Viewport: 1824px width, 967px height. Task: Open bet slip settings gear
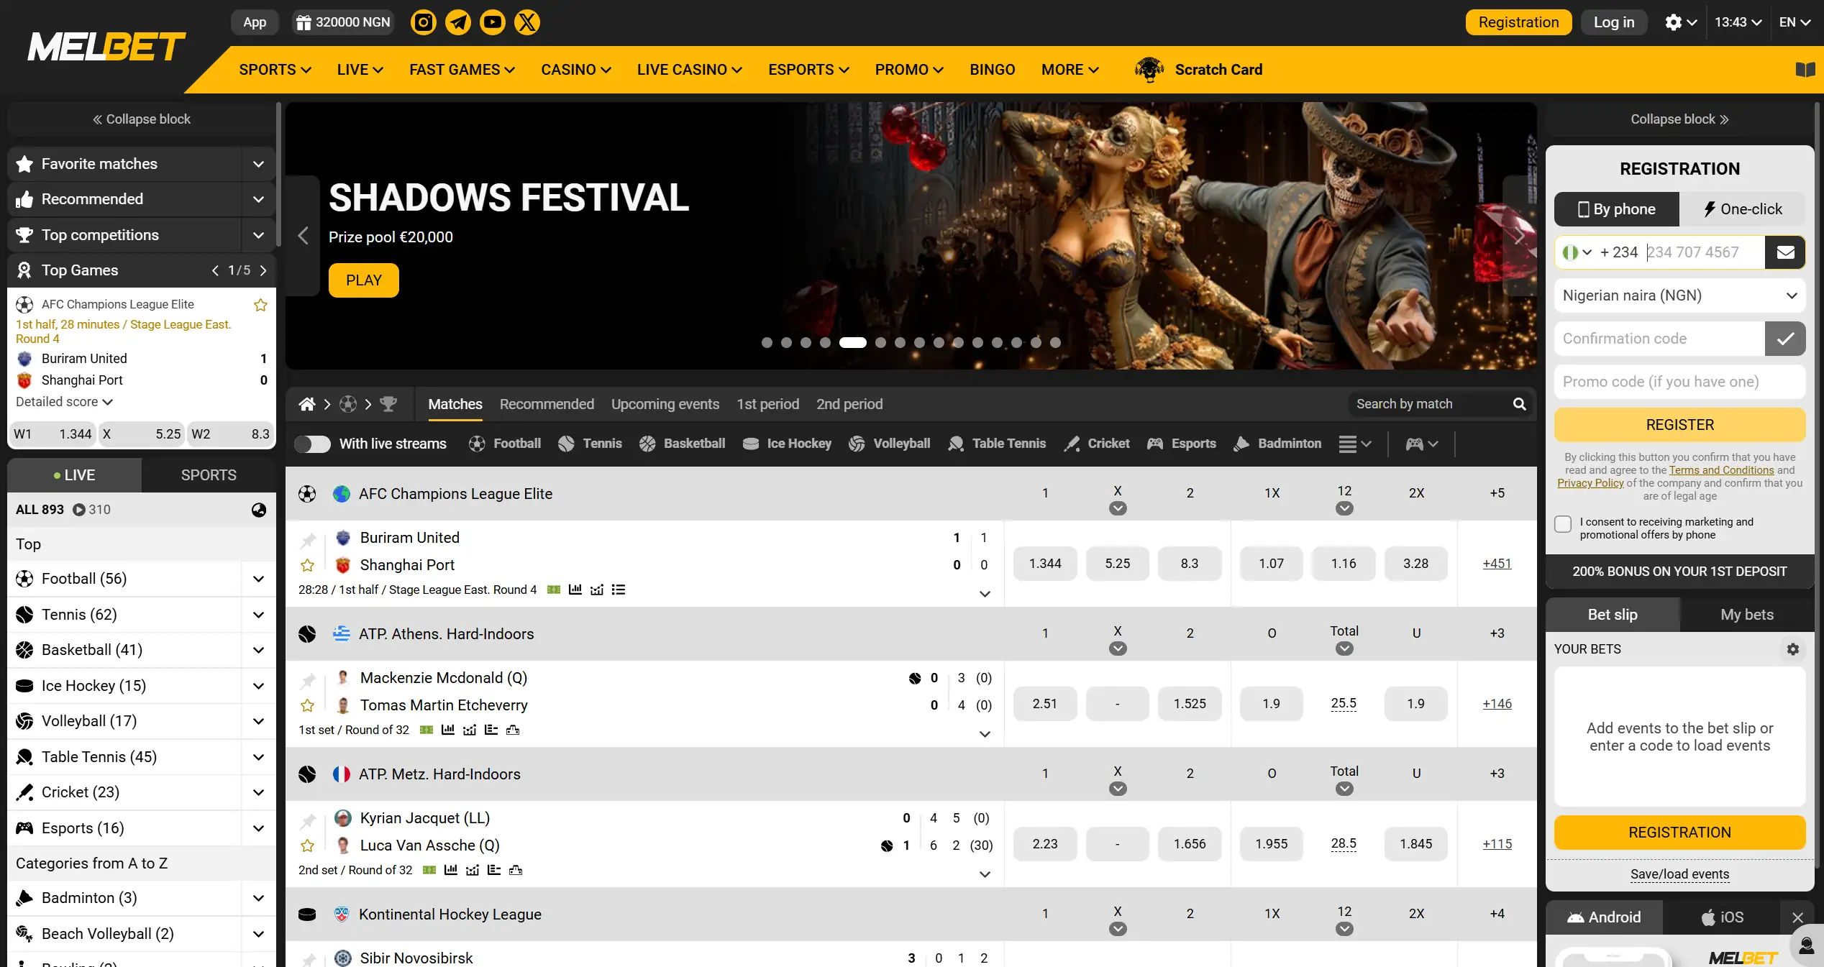click(1792, 649)
